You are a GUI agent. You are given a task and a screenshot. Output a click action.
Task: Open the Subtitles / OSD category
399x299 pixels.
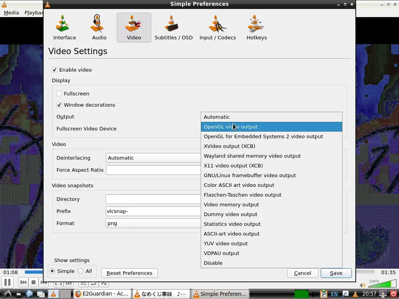tap(173, 28)
